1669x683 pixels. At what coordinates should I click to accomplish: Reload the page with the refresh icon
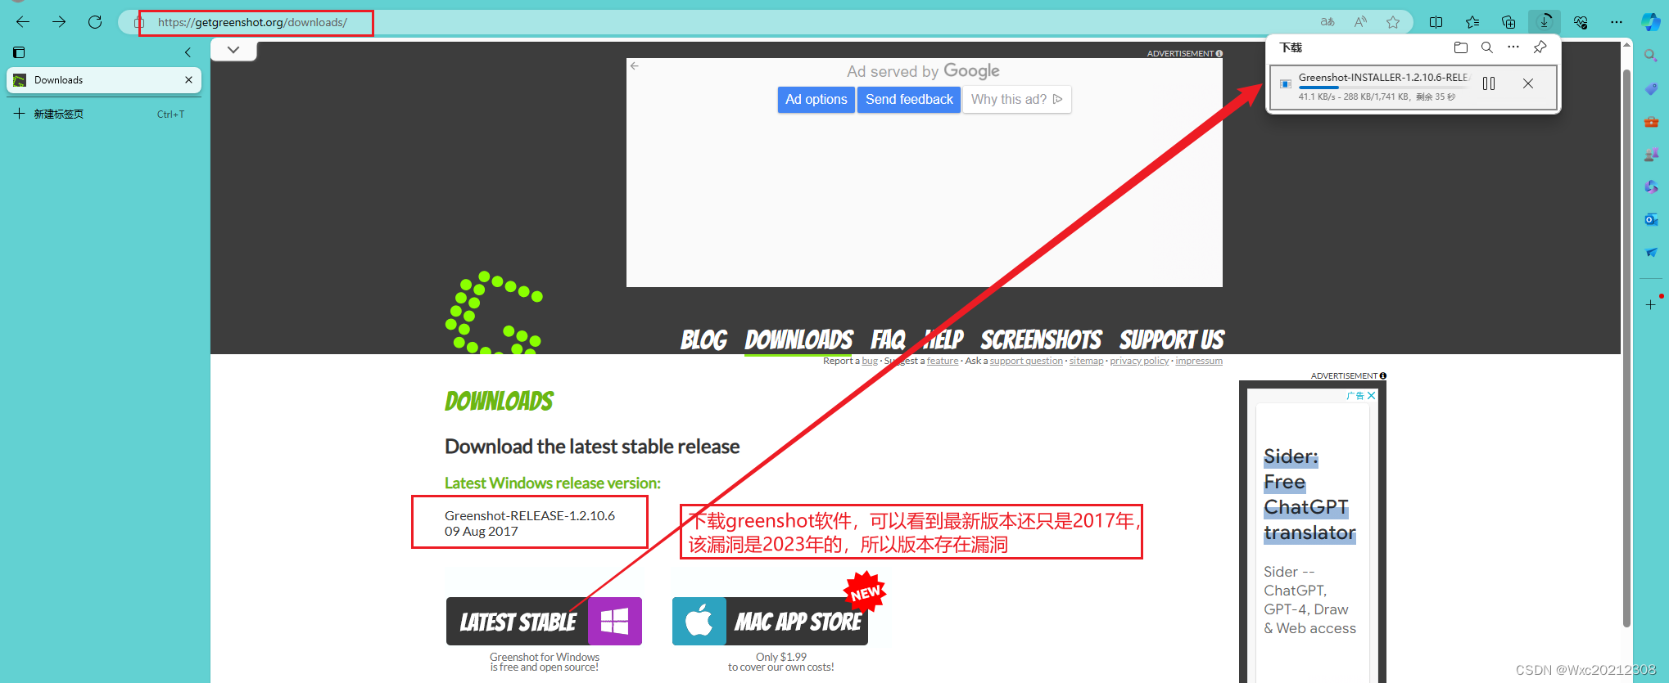[x=95, y=22]
